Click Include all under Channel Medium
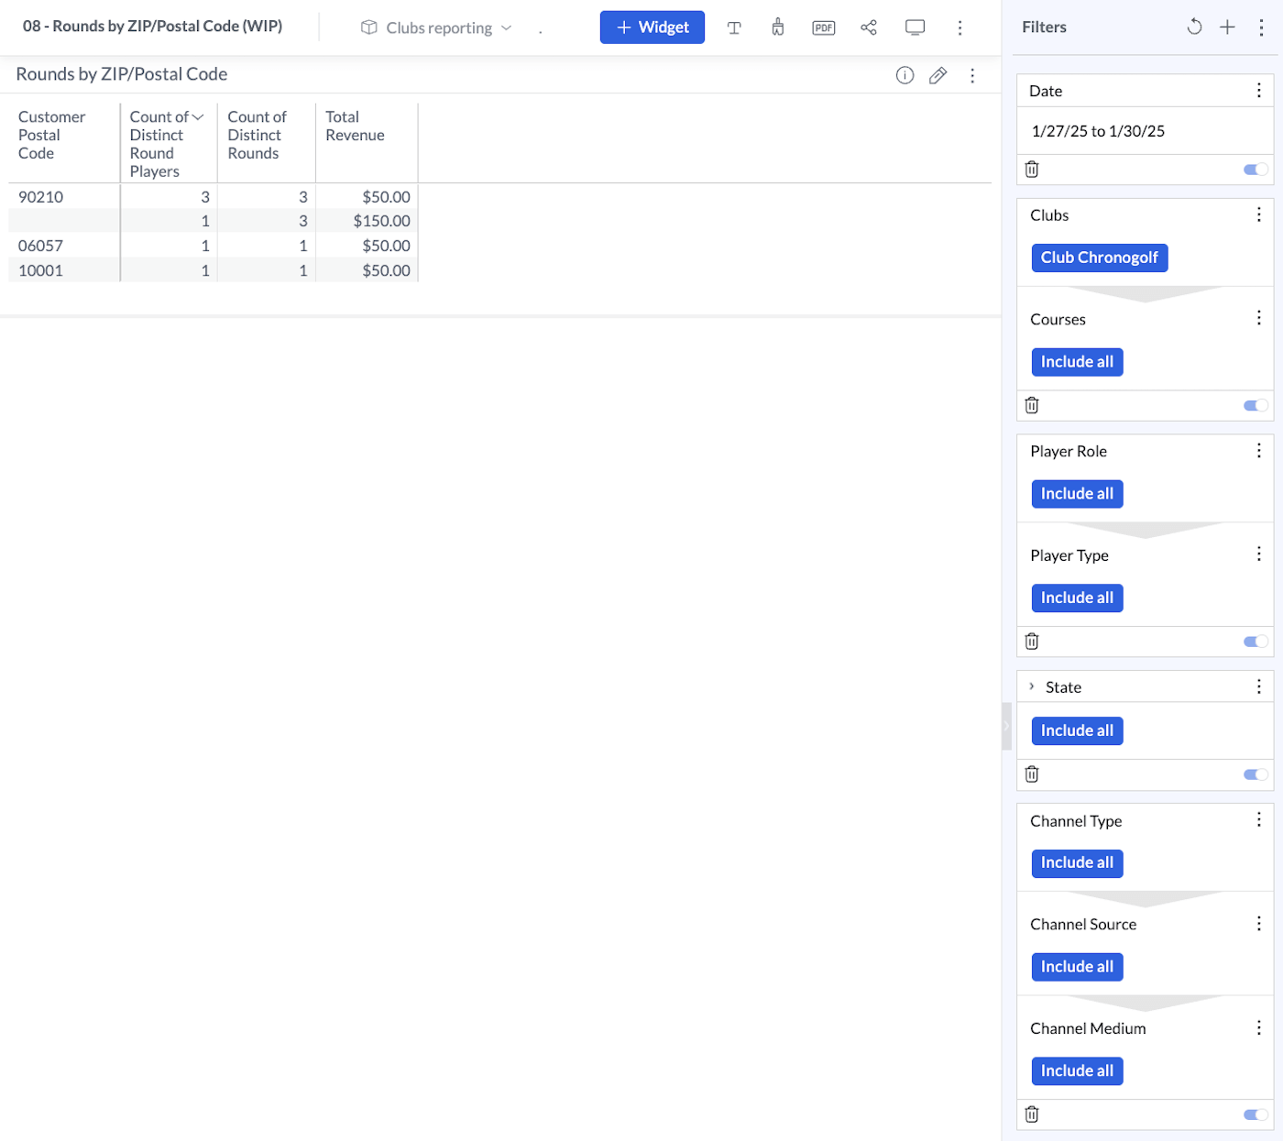The height and width of the screenshot is (1141, 1283). pos(1077,1070)
